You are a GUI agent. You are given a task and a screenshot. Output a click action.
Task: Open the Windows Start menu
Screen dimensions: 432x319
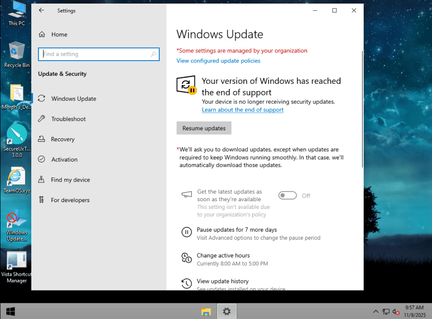tap(10, 311)
